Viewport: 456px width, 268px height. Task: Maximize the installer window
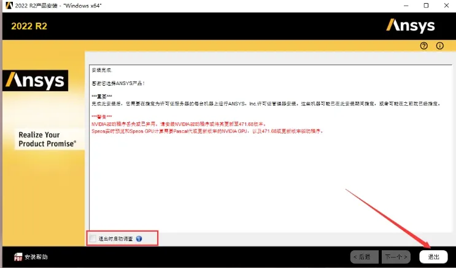[x=426, y=6]
